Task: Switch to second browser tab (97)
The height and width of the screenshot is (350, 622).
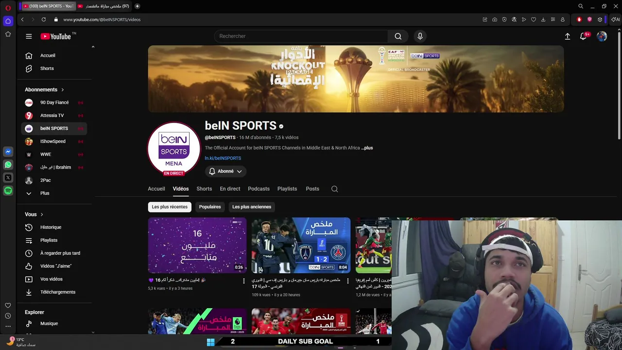Action: coord(104,6)
